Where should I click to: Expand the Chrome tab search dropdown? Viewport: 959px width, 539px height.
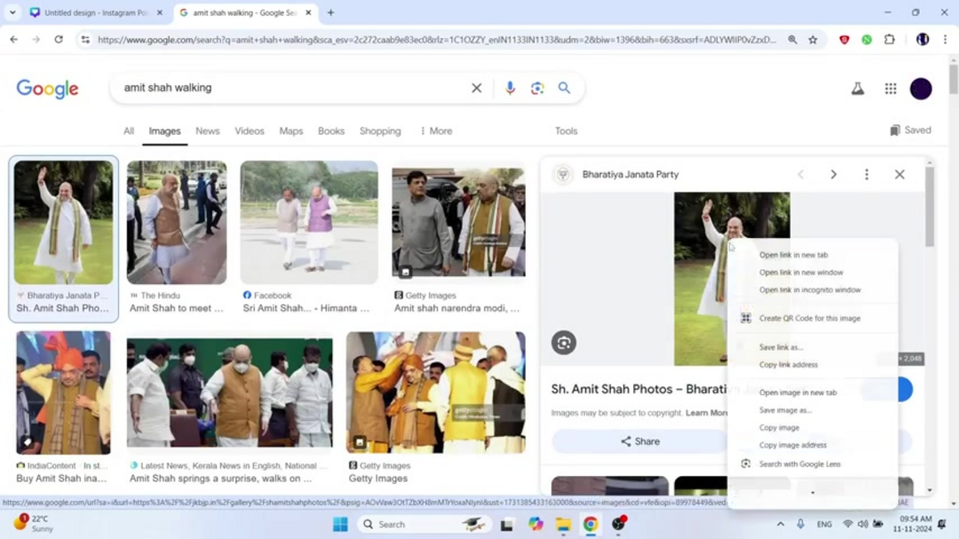[12, 12]
